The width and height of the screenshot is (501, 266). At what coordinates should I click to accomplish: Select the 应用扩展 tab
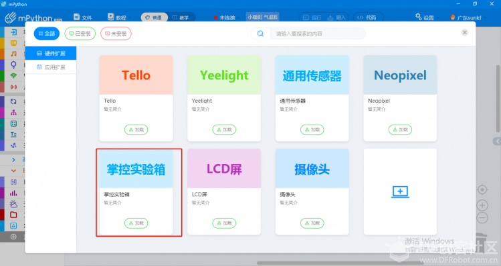pos(51,67)
